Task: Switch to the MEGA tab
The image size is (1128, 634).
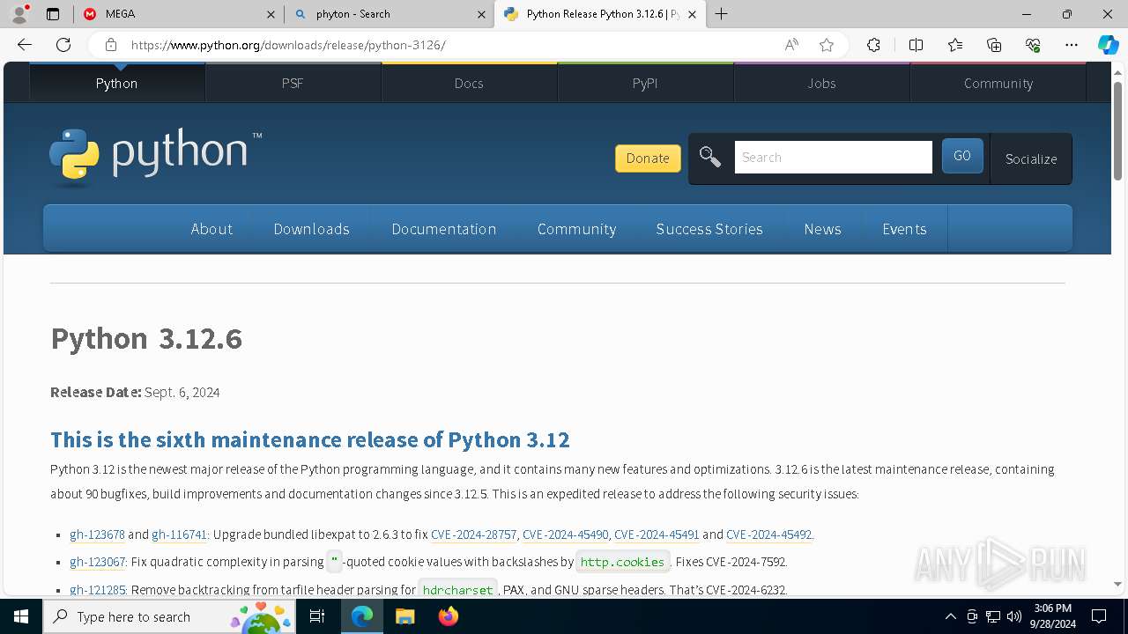Action: click(x=179, y=14)
